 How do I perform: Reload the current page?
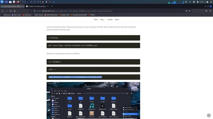(x=11, y=11)
